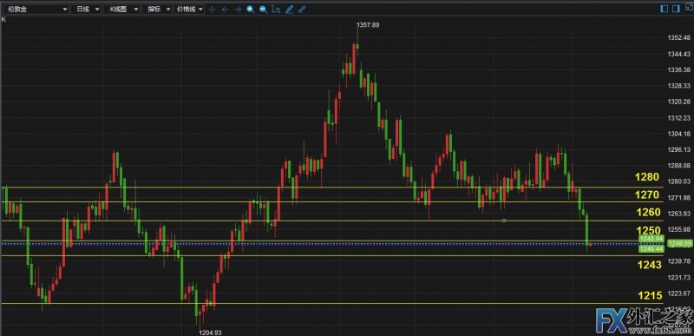This screenshot has width=694, height=336.
Task: Zoom in with plus magnifier
Action: [x=251, y=10]
